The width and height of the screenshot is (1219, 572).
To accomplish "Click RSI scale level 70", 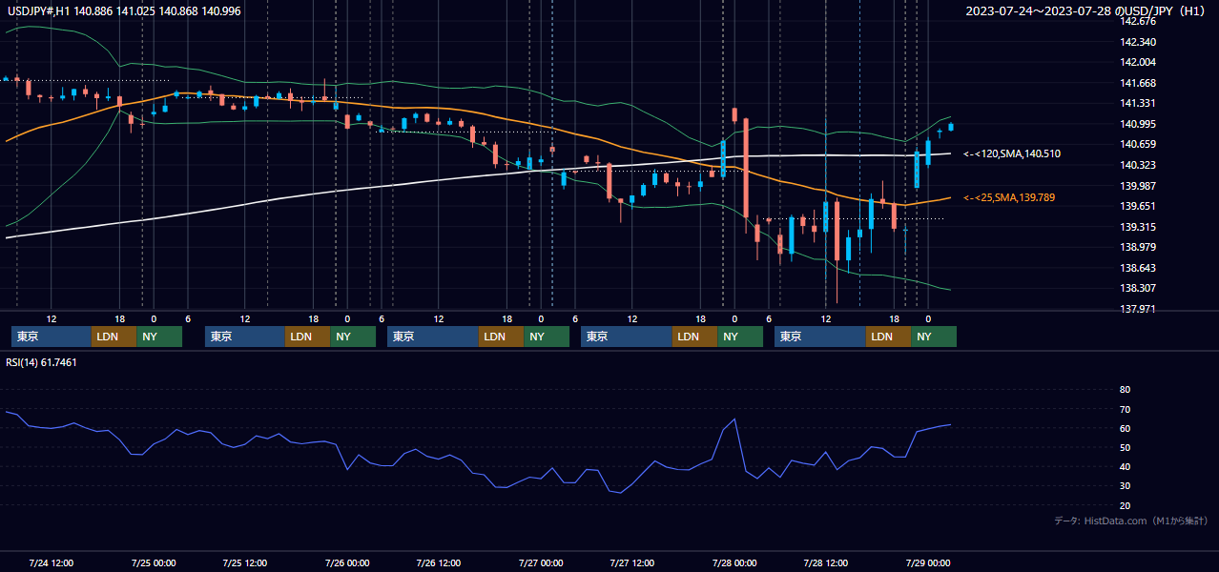I will coord(1125,409).
